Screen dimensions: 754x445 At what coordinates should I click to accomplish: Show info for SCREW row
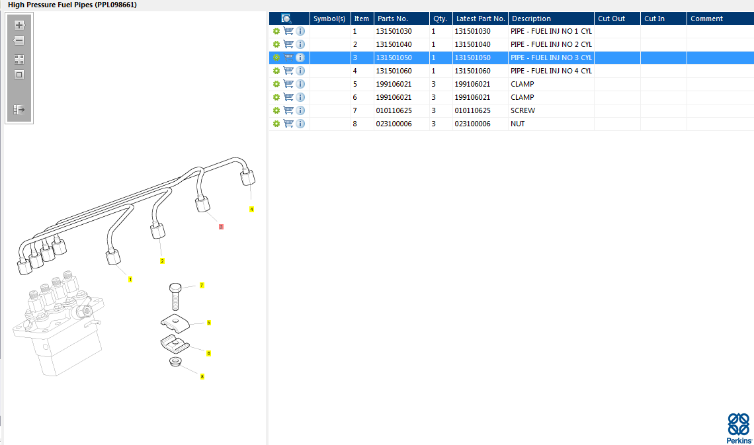point(300,110)
